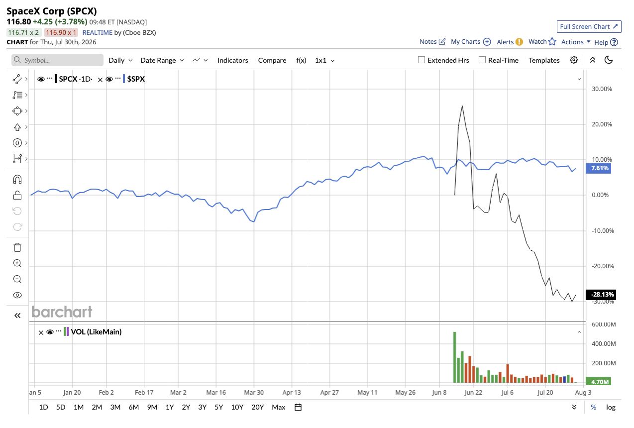634x428 pixels.
Task: Open Full Screen Chart
Action: pyautogui.click(x=589, y=26)
